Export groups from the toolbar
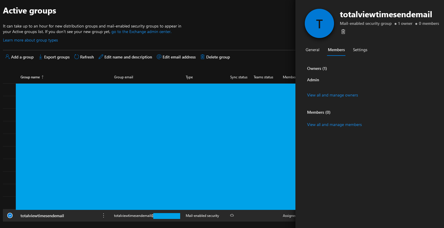444x228 pixels. point(54,57)
